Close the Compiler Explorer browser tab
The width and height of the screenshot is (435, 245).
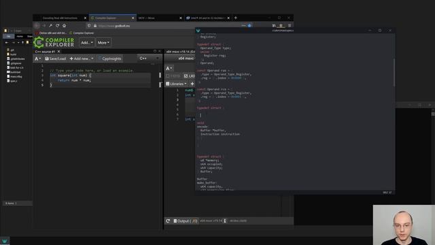133,18
